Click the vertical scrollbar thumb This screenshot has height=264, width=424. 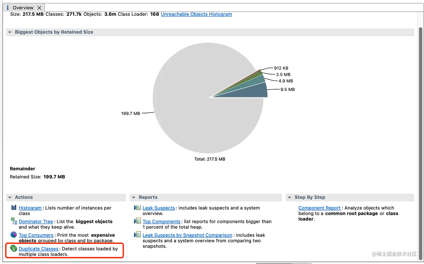420,144
